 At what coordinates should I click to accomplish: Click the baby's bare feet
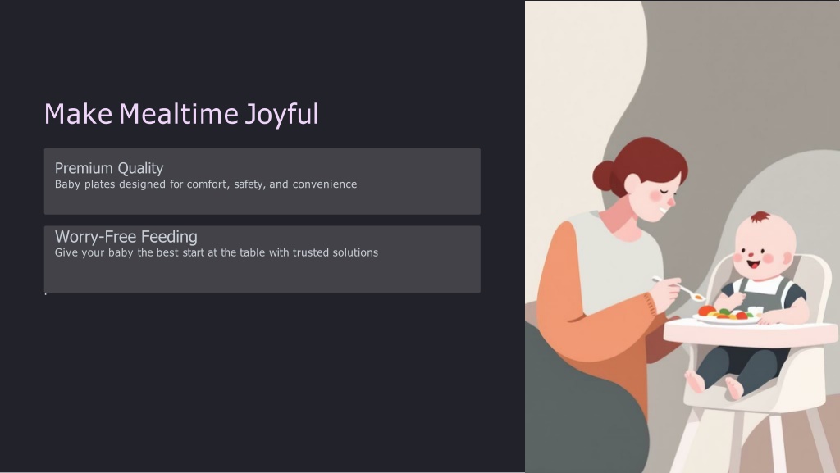point(712,383)
